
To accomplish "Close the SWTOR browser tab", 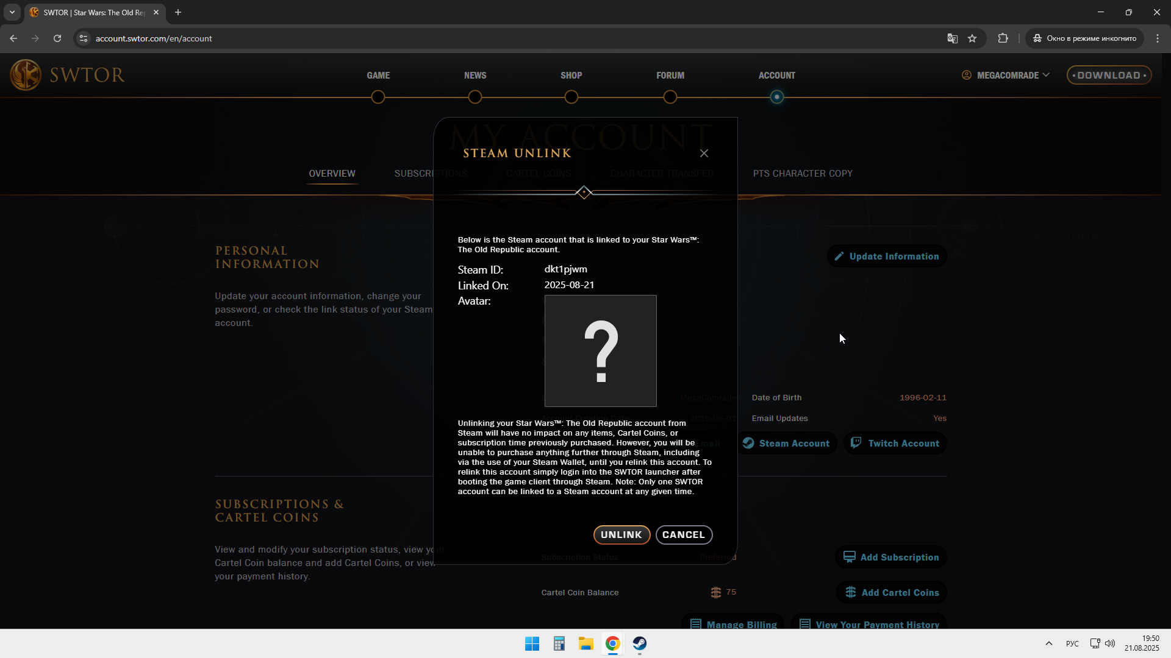I will click(x=156, y=12).
